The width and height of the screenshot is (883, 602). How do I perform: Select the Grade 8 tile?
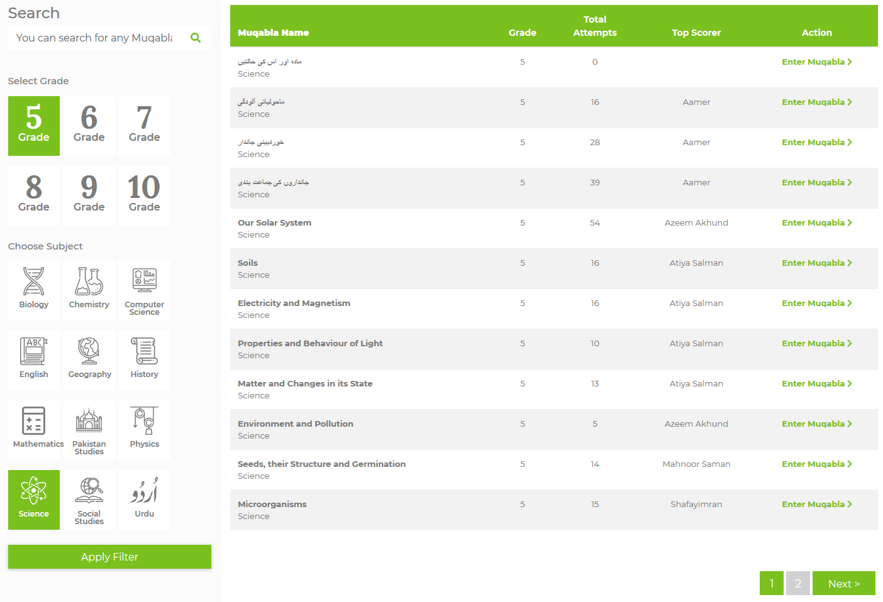coord(34,195)
